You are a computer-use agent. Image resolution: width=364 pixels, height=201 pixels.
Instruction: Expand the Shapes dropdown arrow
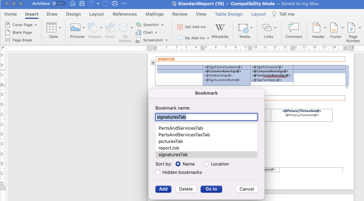[101, 27]
